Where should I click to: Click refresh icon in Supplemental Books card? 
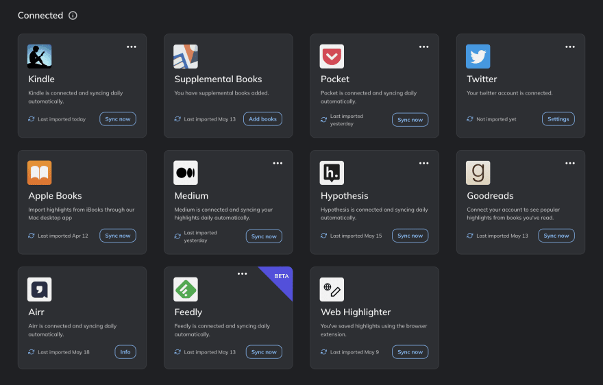[177, 119]
